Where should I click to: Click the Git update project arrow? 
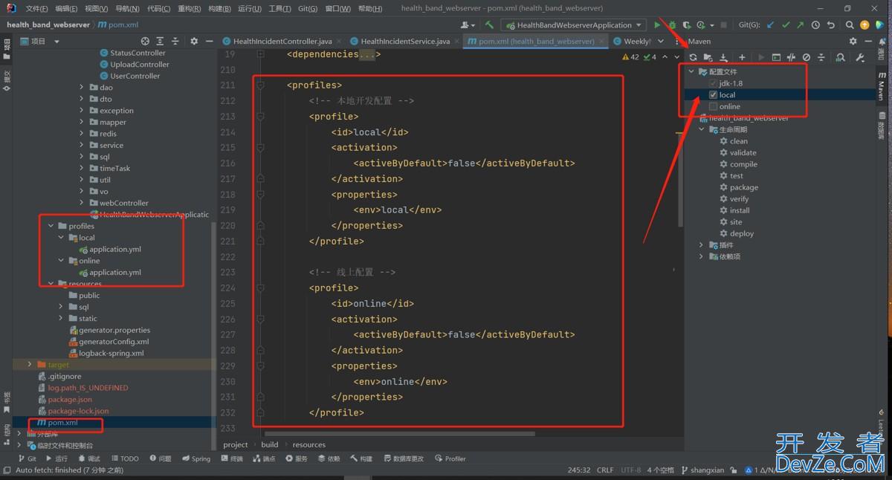coord(770,25)
